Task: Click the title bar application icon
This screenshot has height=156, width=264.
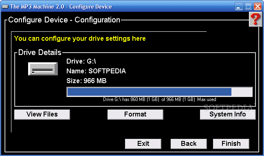Action: click(5, 7)
